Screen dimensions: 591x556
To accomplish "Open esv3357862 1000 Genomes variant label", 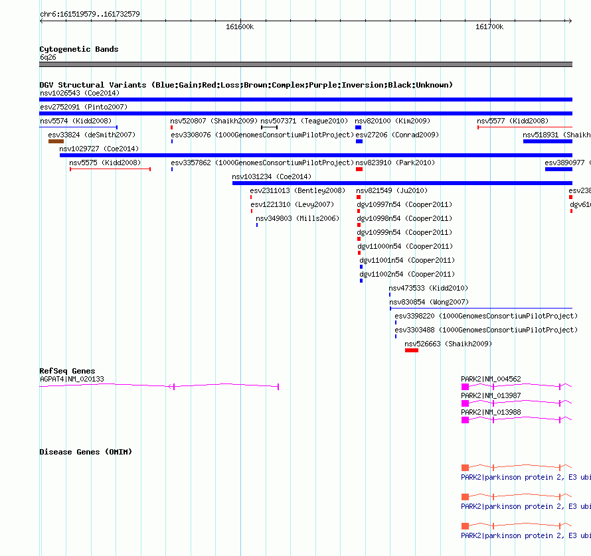I will [262, 163].
